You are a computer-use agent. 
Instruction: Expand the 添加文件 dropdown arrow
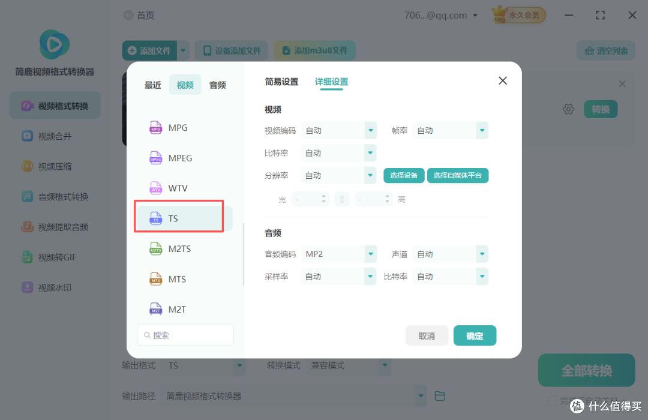[x=183, y=50]
